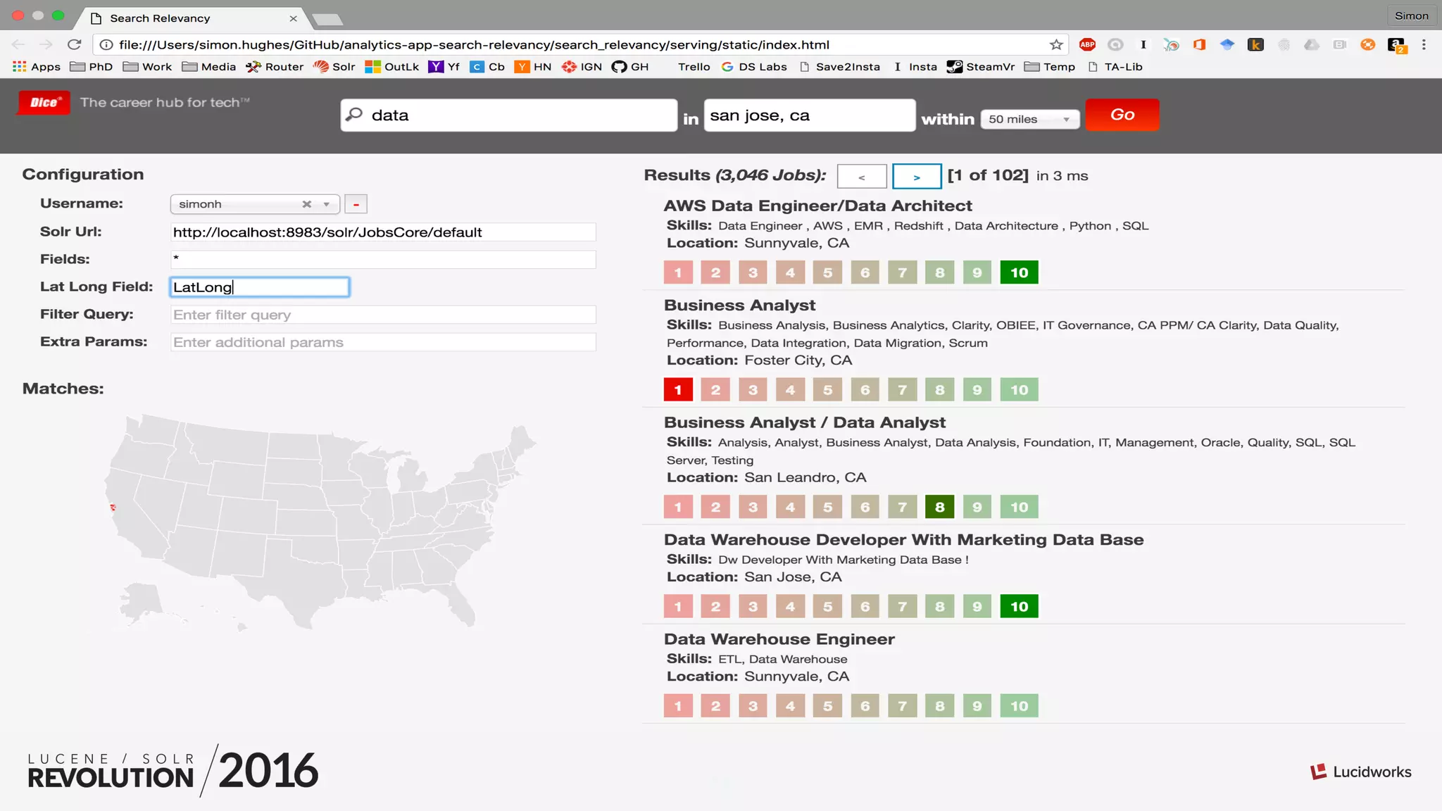Expand the username dropdown arrow
The image size is (1442, 811).
327,204
